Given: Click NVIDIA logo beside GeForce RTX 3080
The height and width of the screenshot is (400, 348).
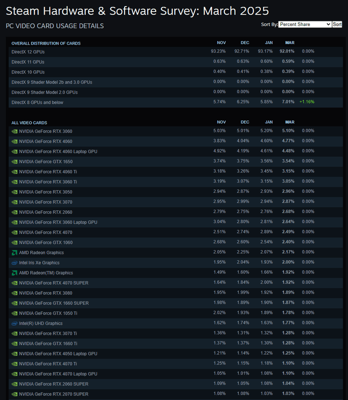Looking at the screenshot, I should 15,293.
